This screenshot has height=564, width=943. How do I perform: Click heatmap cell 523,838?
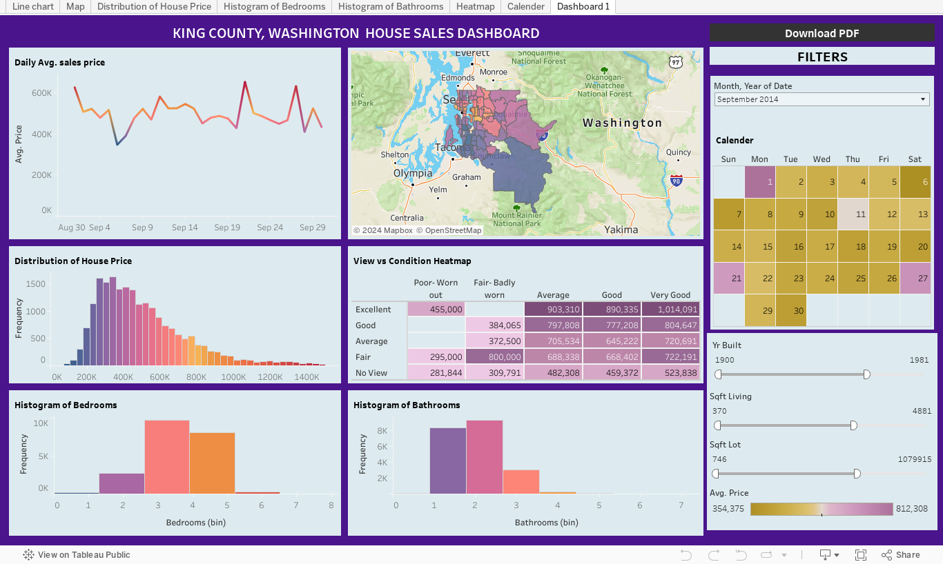tap(670, 373)
